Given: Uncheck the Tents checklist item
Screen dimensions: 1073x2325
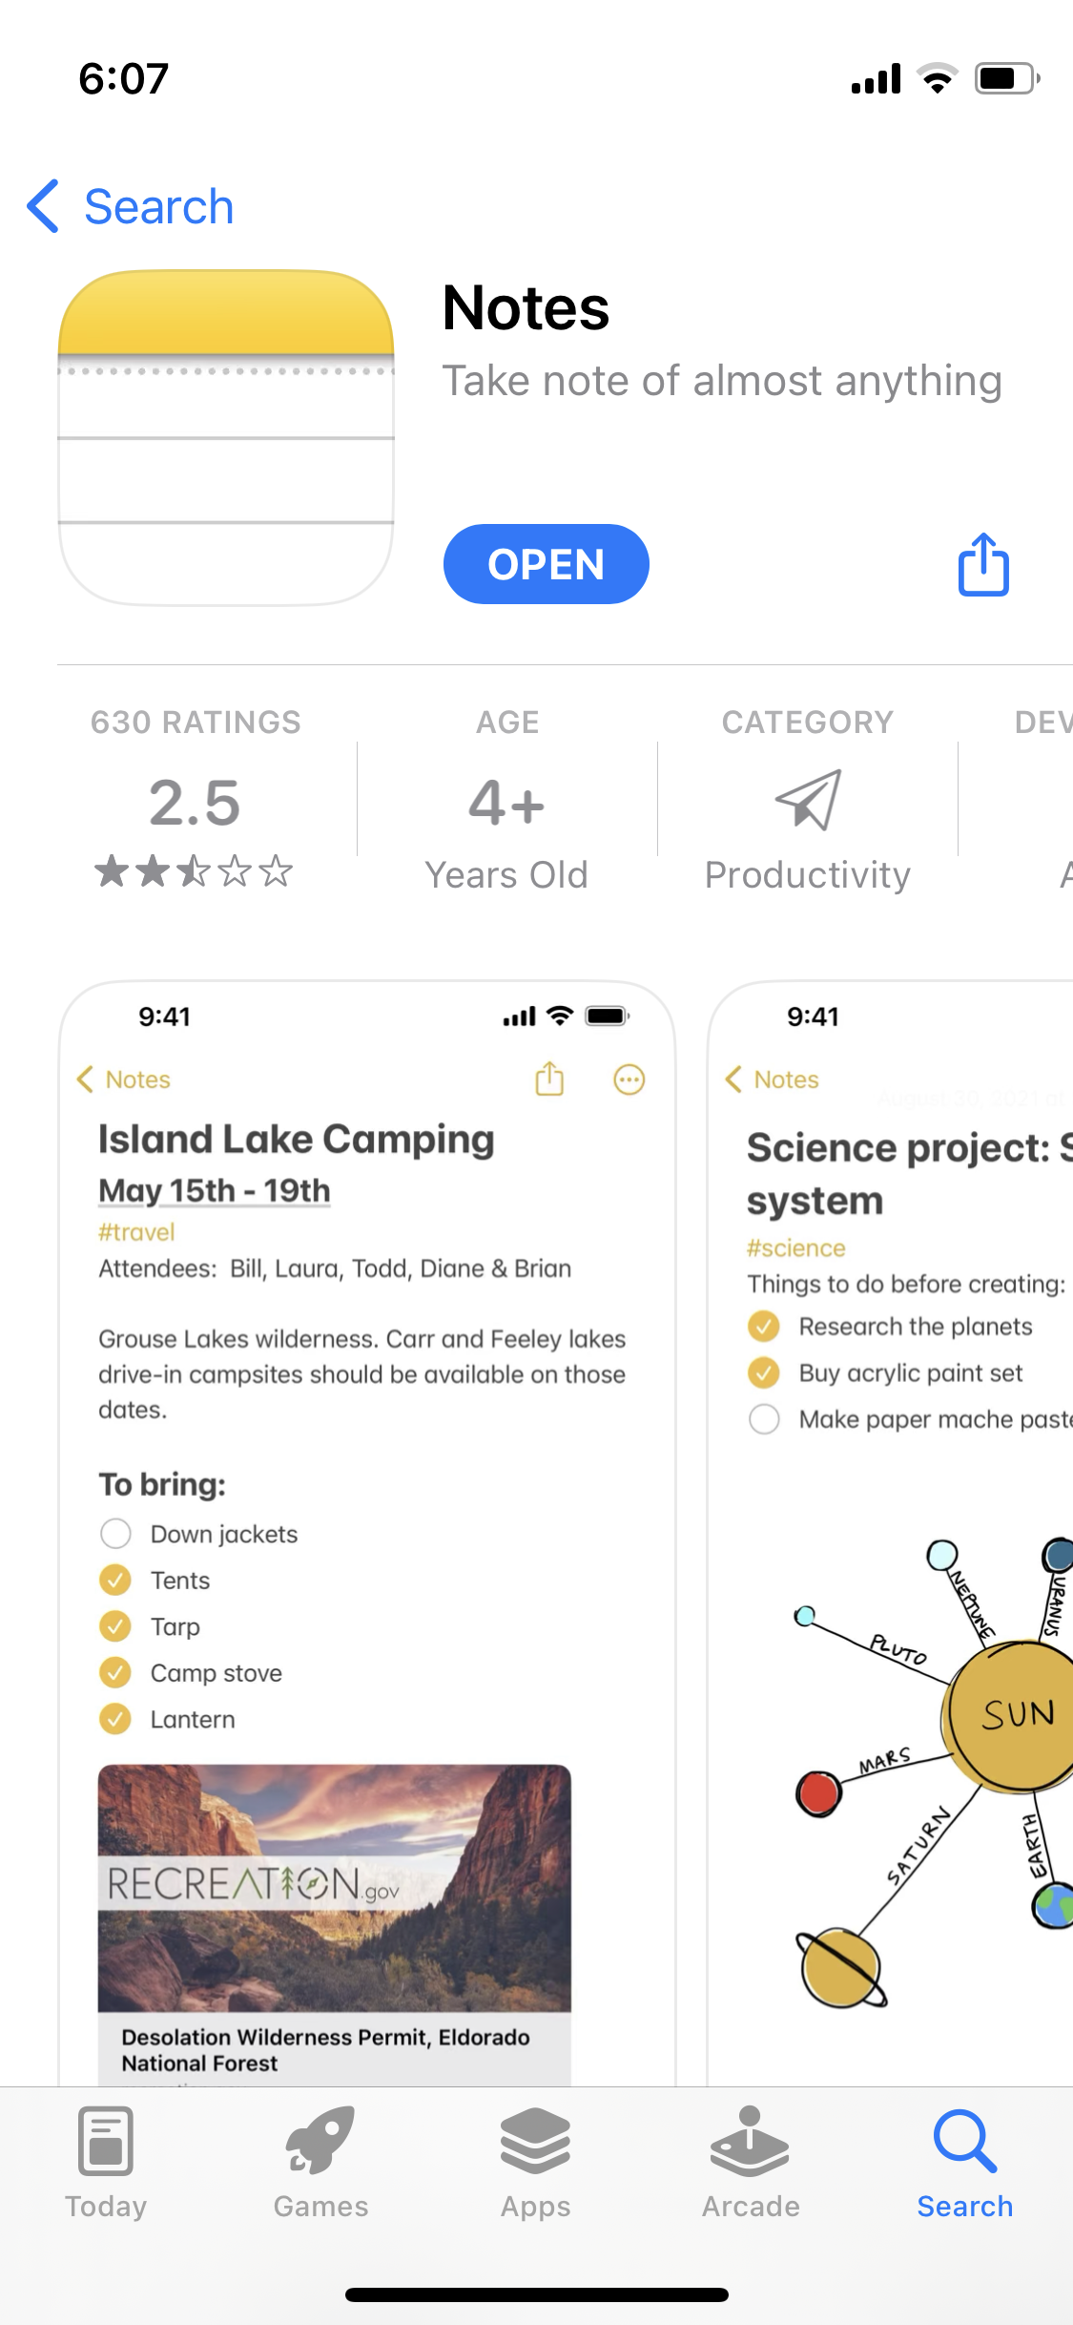Looking at the screenshot, I should [115, 1581].
